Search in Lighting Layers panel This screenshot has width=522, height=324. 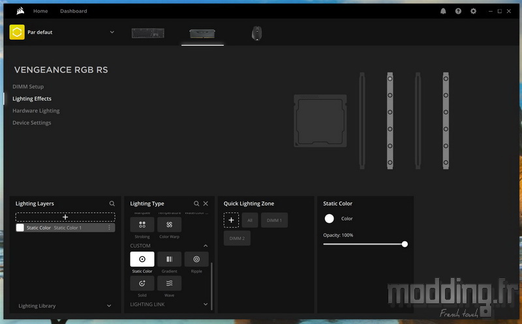pyautogui.click(x=112, y=204)
